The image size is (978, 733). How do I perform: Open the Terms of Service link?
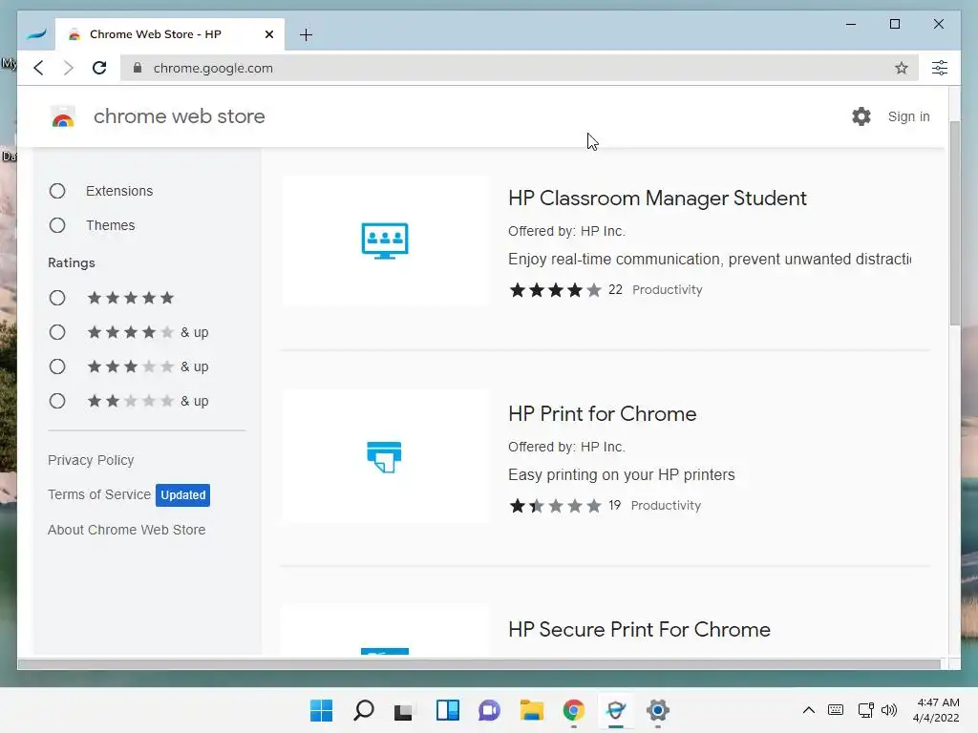99,494
